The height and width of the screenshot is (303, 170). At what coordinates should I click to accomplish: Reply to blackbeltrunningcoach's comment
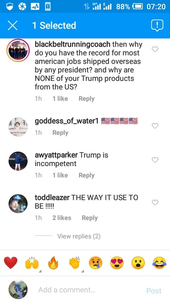point(86,99)
